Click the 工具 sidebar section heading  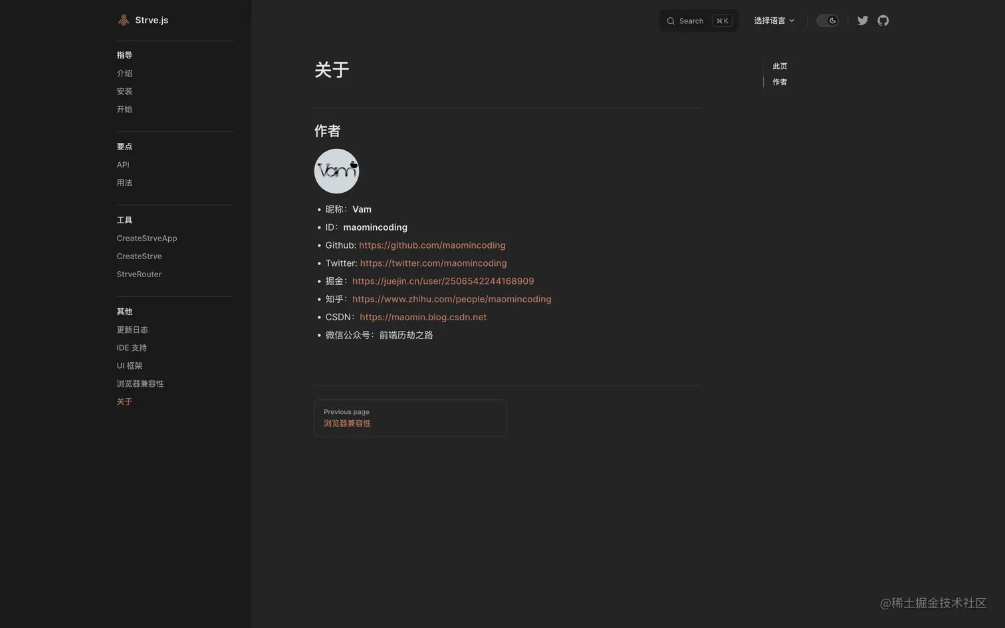pos(124,220)
